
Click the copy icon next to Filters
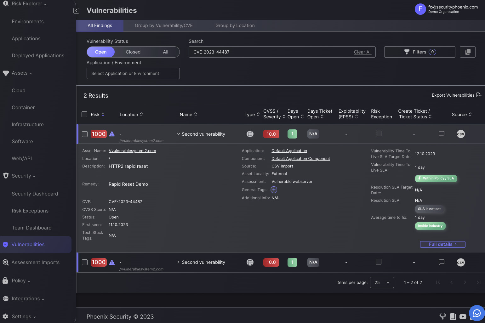pyautogui.click(x=468, y=52)
